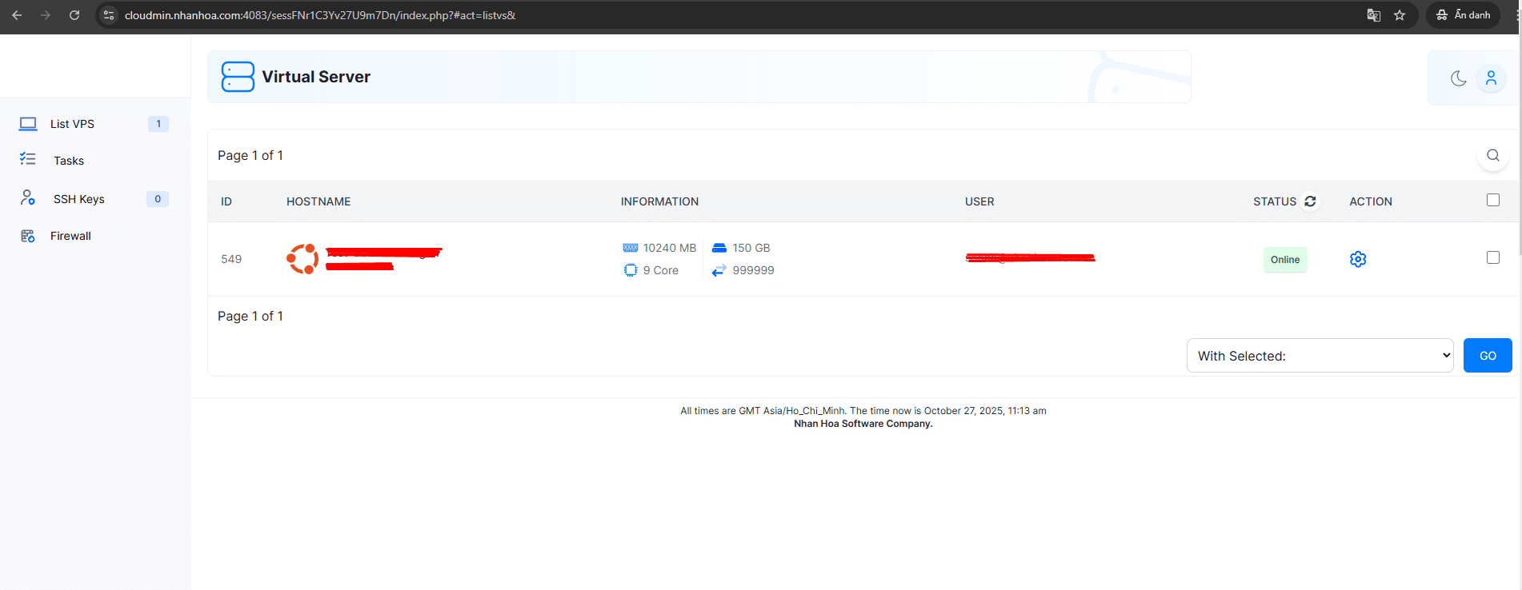Check the select-all checkbox in header
Viewport: 1522px width, 590px height.
click(1492, 200)
